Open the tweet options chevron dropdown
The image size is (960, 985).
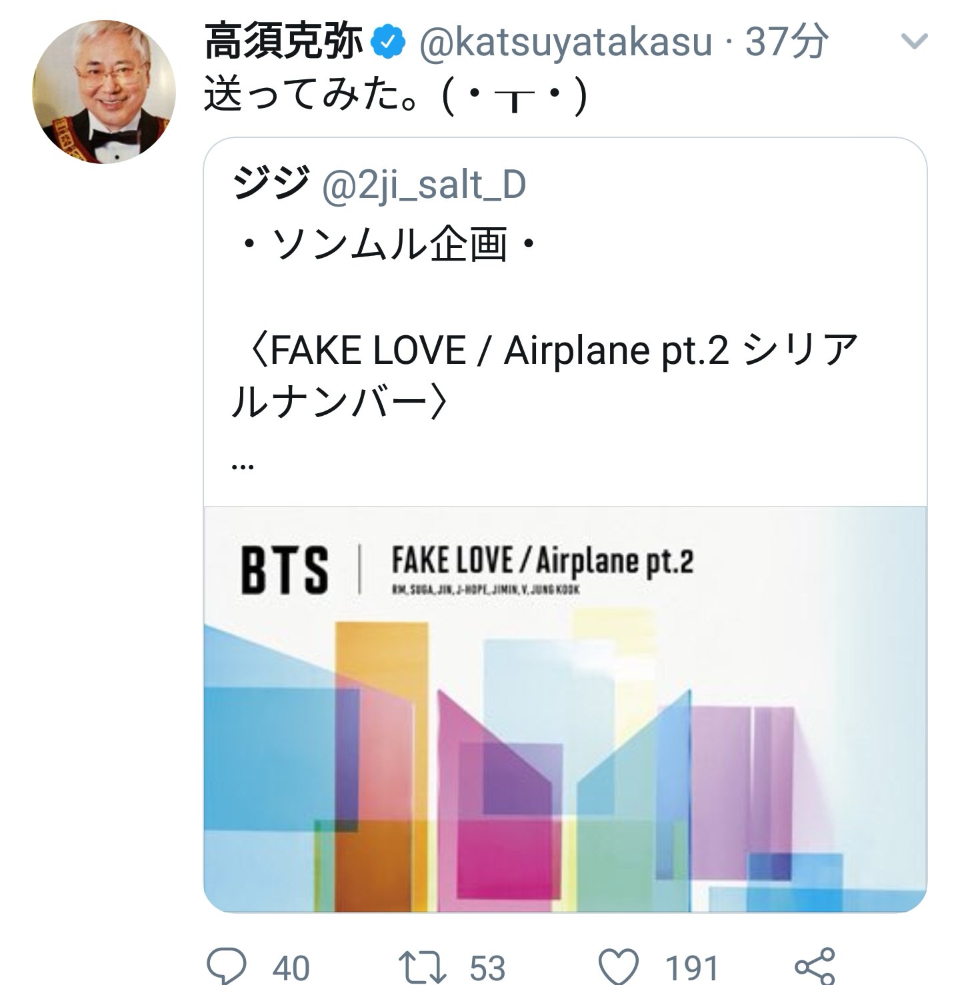click(913, 42)
